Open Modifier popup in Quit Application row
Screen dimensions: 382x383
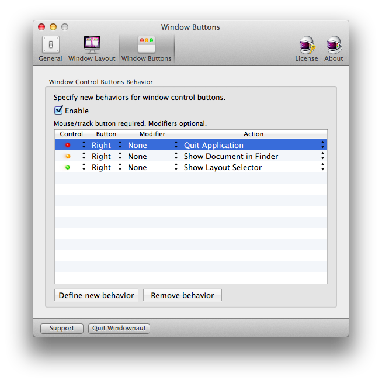(x=152, y=145)
